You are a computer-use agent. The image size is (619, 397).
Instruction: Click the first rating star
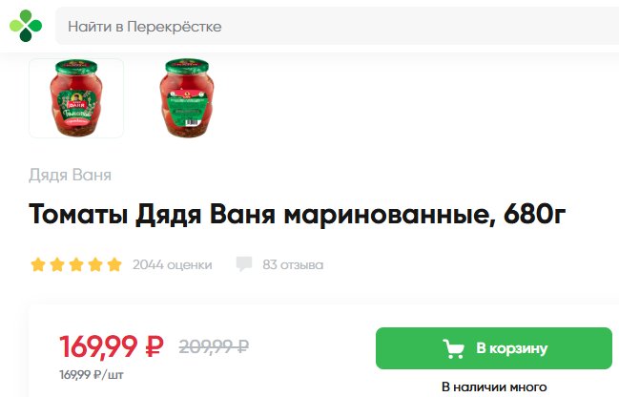38,264
